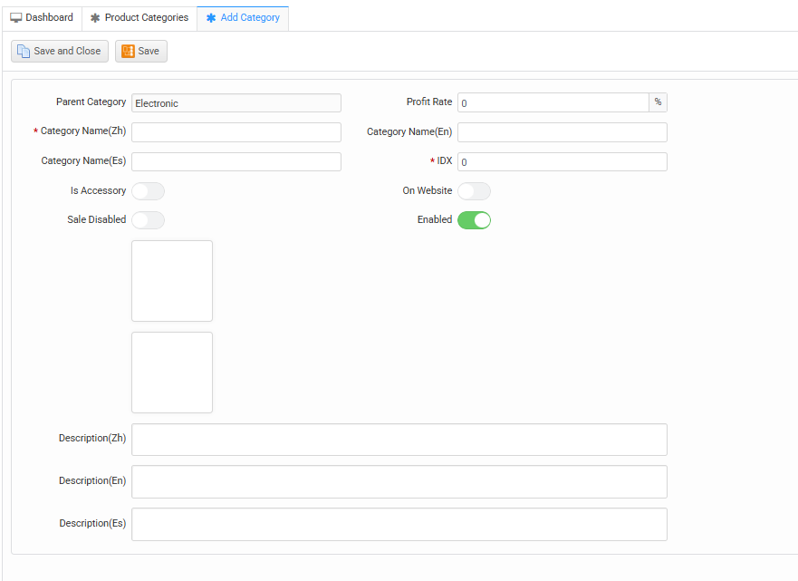Click the Category Name(Zh) text field
This screenshot has height=581, width=798.
236,132
